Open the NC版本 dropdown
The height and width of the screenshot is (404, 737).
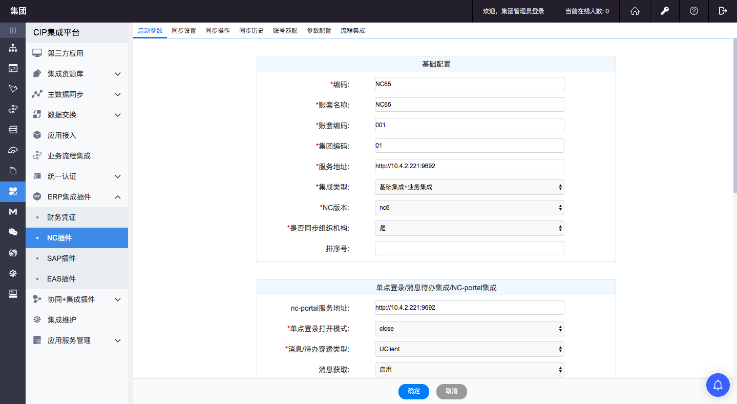[469, 208]
